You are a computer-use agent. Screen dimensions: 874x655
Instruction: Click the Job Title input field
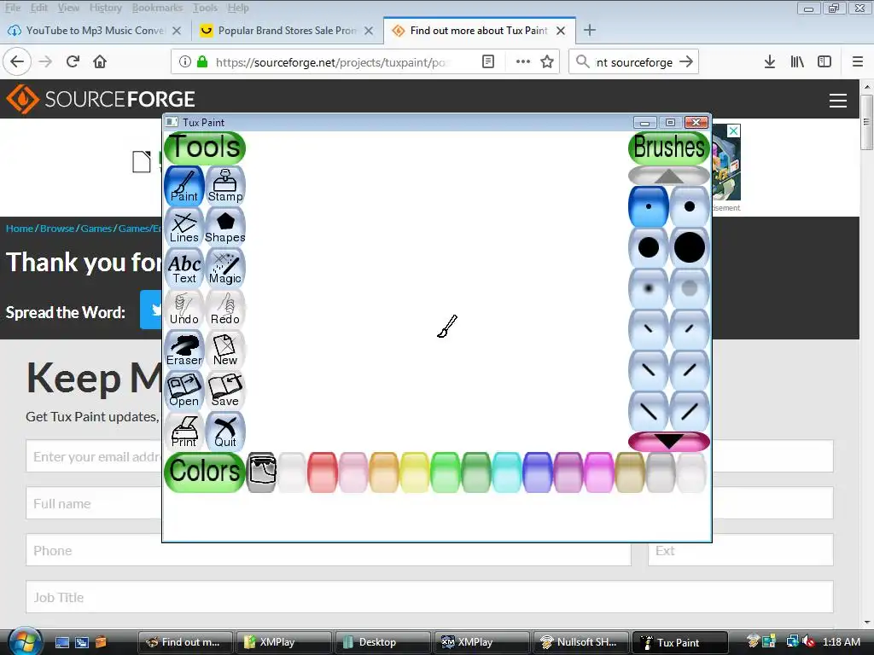click(429, 597)
